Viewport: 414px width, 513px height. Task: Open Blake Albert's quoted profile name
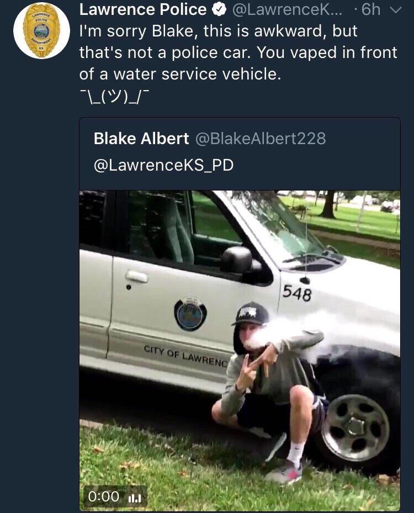(x=141, y=139)
